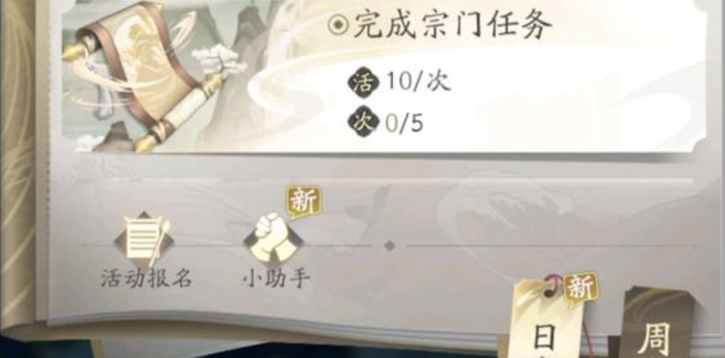Click the 活 activity points badge
This screenshot has width=725, height=358.
[x=363, y=83]
